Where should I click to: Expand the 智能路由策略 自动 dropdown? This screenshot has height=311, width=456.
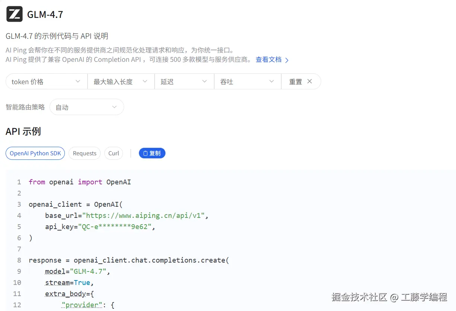click(x=86, y=107)
